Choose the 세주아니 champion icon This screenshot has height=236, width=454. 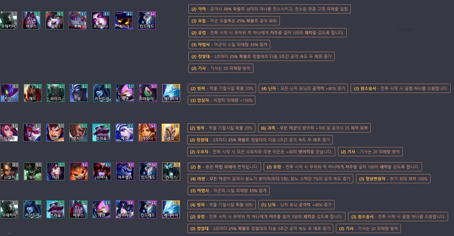[x=125, y=209]
